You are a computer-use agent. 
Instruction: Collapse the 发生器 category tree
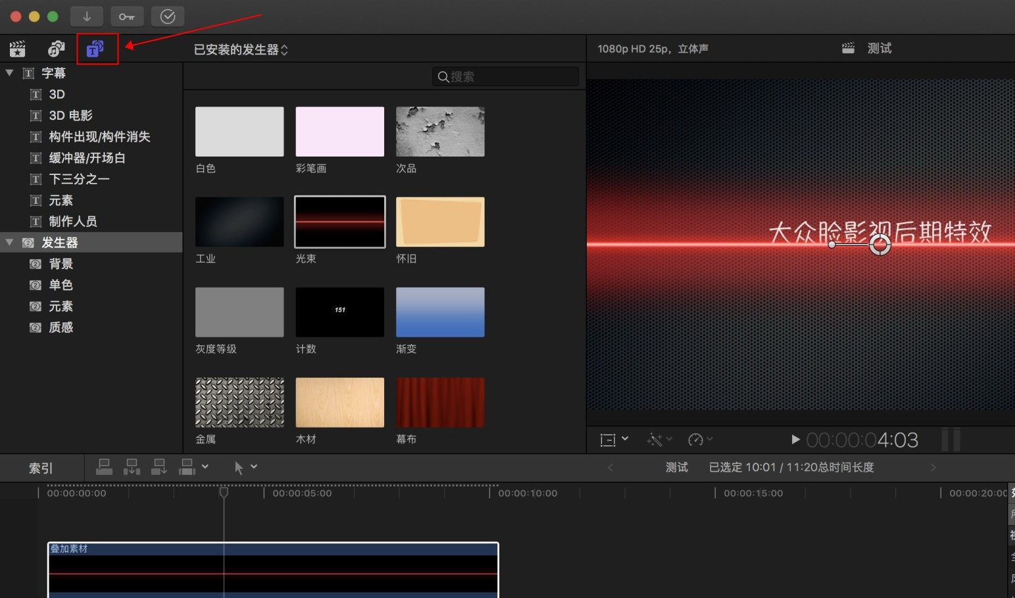point(10,243)
